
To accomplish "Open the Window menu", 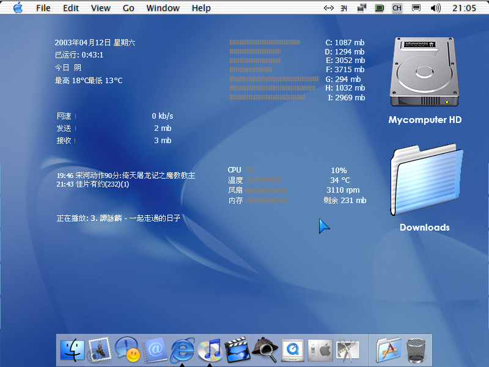I will click(x=163, y=8).
